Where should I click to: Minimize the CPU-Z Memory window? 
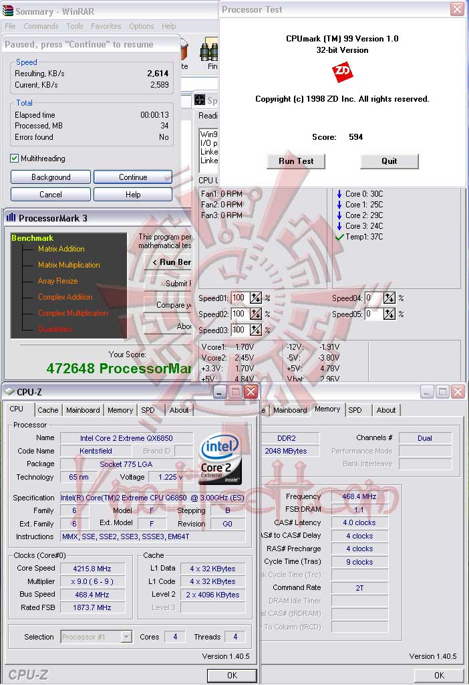pos(426,392)
